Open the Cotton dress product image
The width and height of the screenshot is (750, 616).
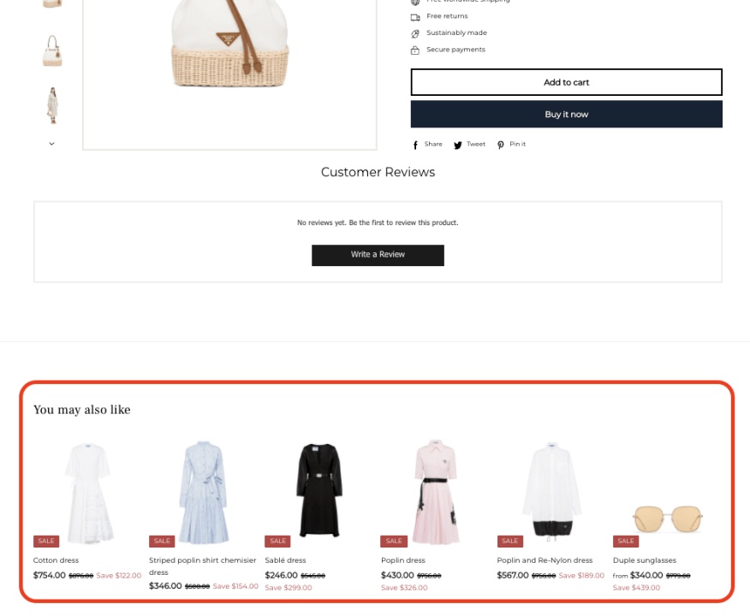tap(88, 493)
